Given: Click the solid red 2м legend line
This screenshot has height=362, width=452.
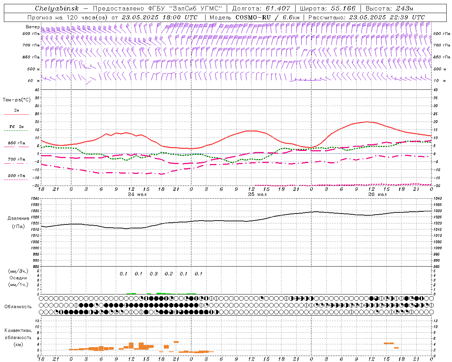Looking at the screenshot, I should coord(16,114).
